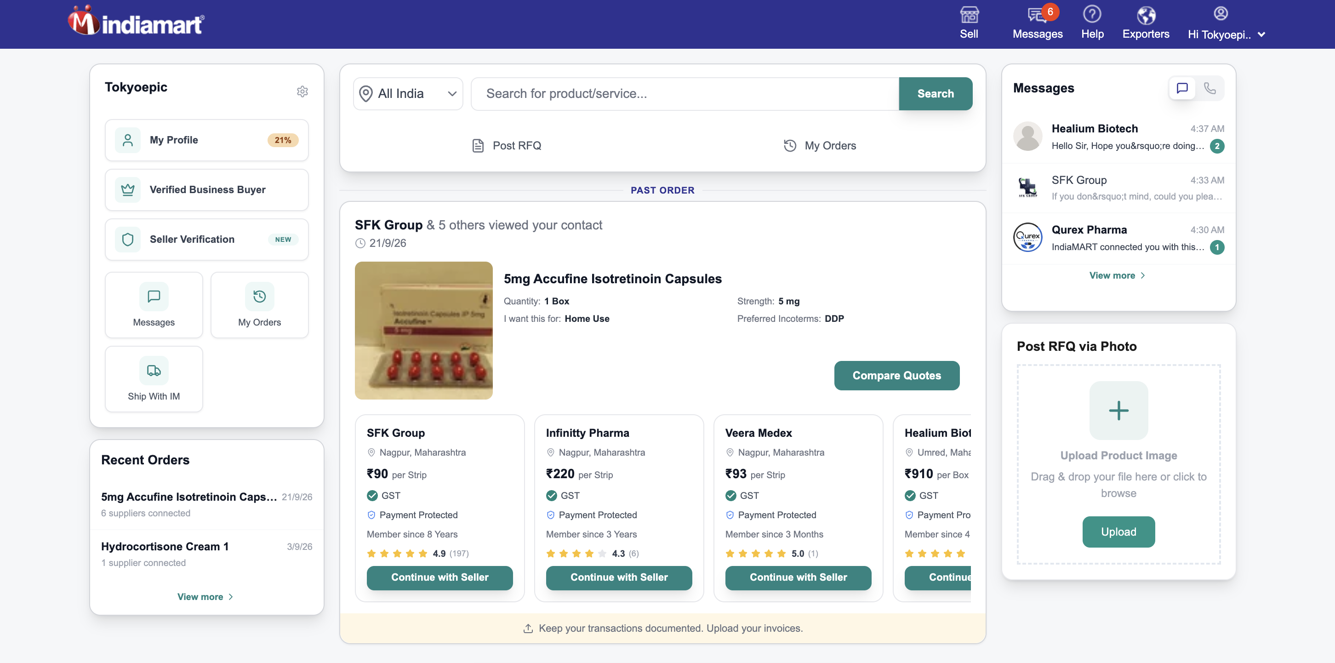Continue with seller Infinitty Pharma
This screenshot has height=663, width=1335.
pyautogui.click(x=619, y=577)
